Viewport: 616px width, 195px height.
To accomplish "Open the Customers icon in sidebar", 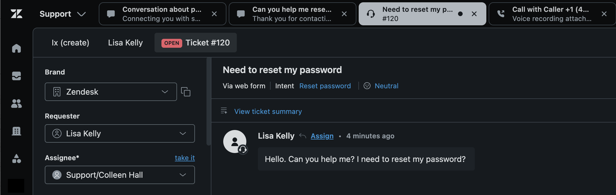I will [x=16, y=104].
